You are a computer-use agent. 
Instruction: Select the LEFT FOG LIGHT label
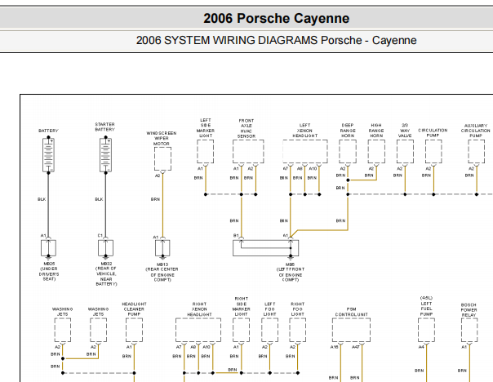(270, 309)
